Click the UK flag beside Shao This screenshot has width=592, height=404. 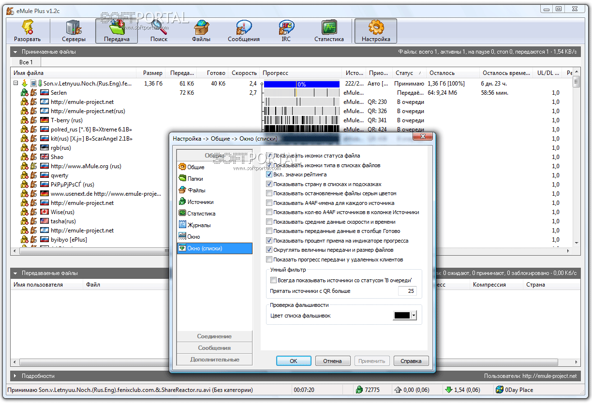pyautogui.click(x=44, y=157)
